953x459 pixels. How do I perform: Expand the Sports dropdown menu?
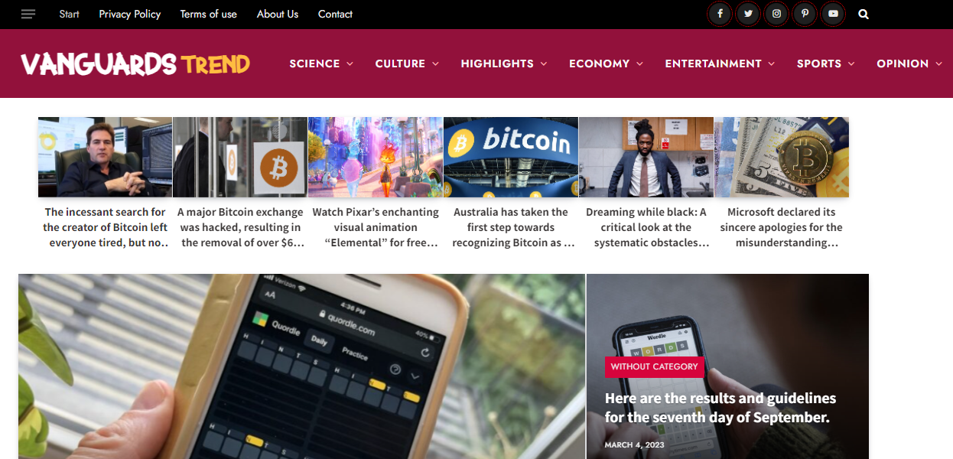point(826,63)
